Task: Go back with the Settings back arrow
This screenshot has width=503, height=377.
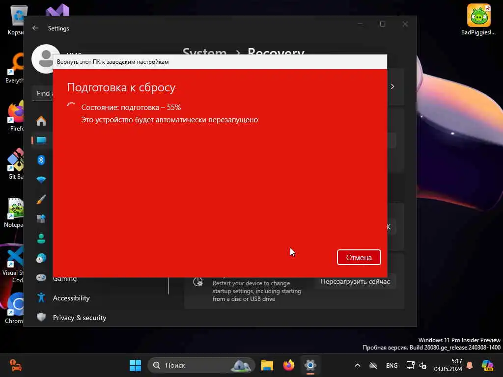Action: coord(35,28)
